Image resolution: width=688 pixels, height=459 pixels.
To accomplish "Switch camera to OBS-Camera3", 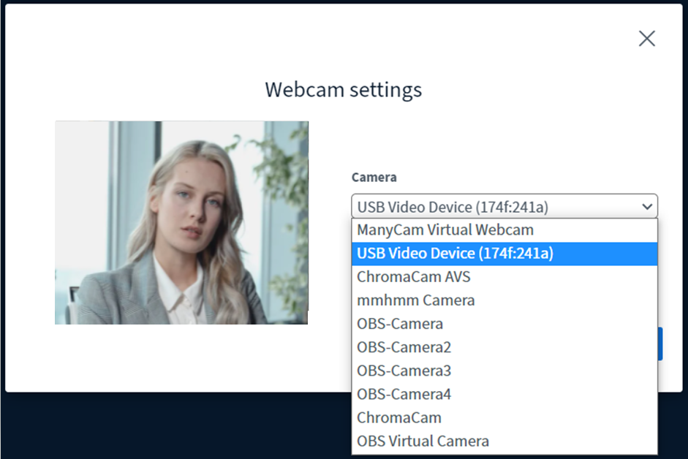I will click(x=404, y=371).
